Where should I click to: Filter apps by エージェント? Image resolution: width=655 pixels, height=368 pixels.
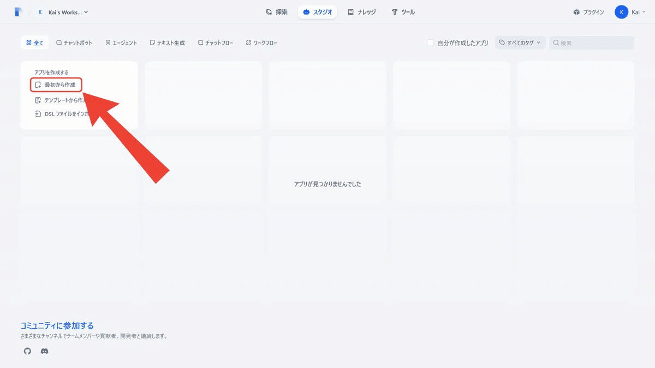point(121,43)
